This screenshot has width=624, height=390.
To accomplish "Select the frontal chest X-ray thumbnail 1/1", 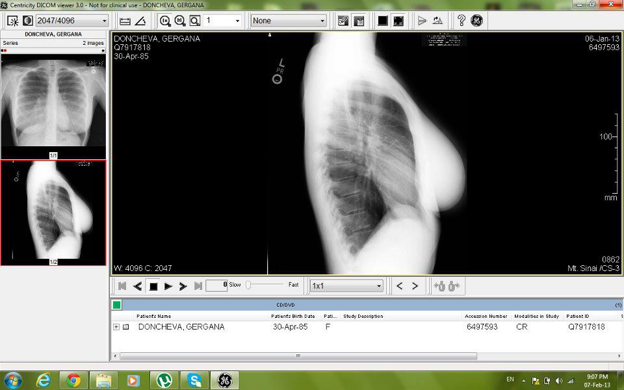I will coord(53,107).
